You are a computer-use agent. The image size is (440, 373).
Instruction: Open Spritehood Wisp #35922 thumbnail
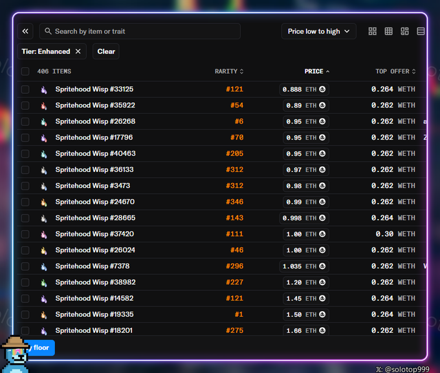click(x=44, y=105)
